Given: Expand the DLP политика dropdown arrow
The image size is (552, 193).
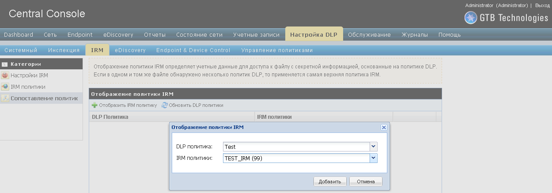Looking at the screenshot, I should [x=374, y=147].
